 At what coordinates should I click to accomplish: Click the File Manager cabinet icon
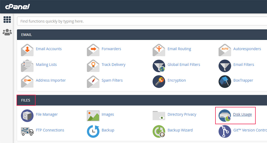coord(27,116)
